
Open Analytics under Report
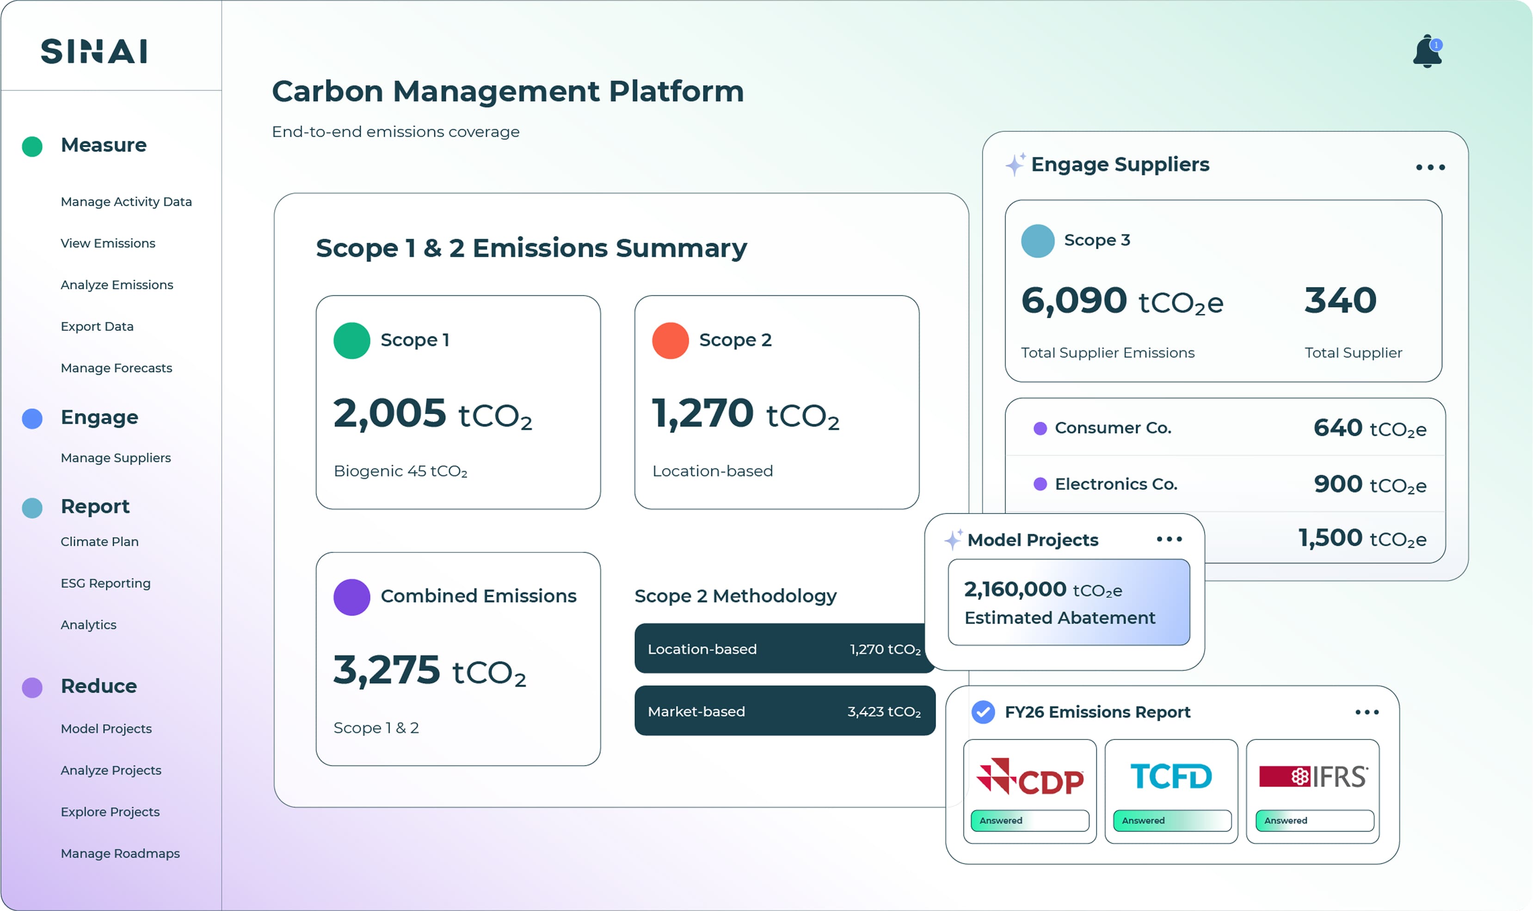tap(88, 625)
